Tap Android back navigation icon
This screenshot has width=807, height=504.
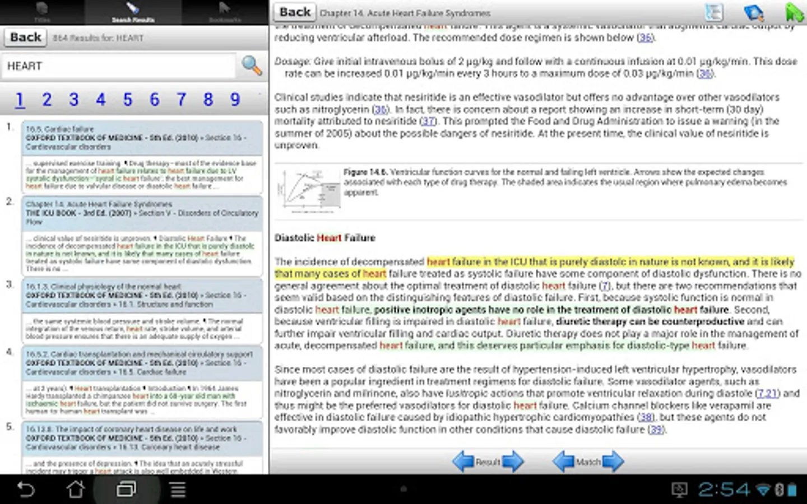[26, 489]
